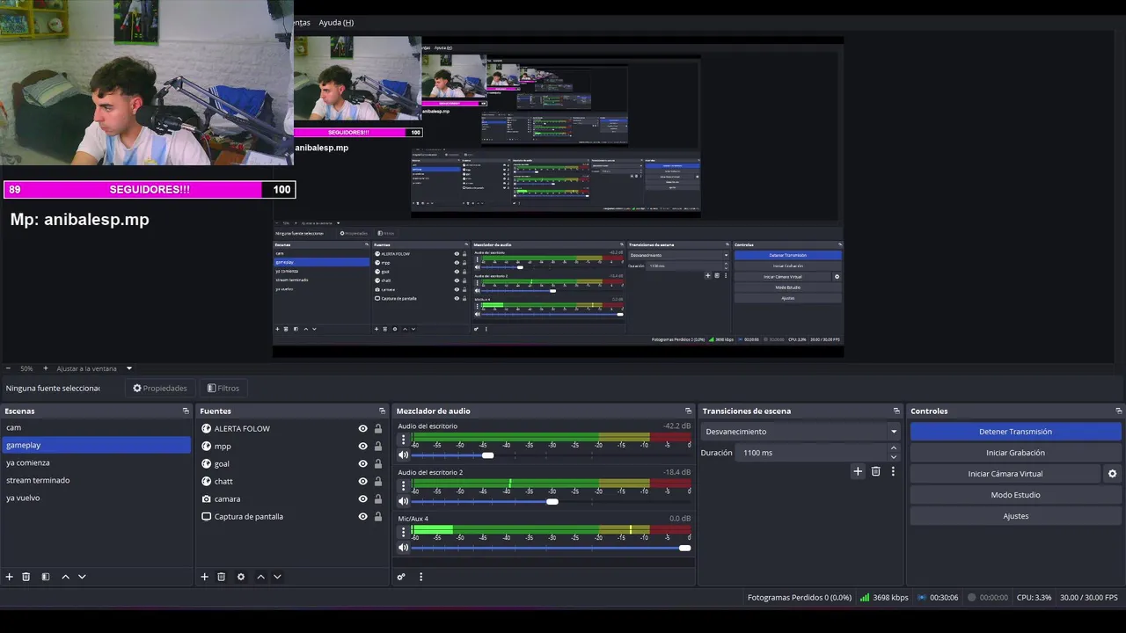Unlock the ALERTA FOLOW source
The height and width of the screenshot is (633, 1126).
(x=378, y=428)
